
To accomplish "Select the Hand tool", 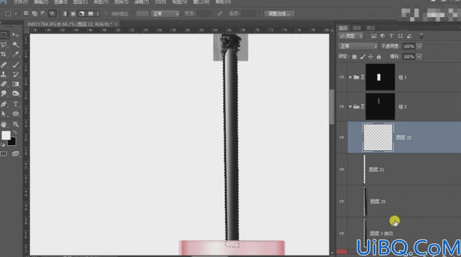I will coord(4,124).
